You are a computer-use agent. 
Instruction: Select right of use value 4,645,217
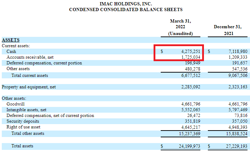tap(190, 127)
